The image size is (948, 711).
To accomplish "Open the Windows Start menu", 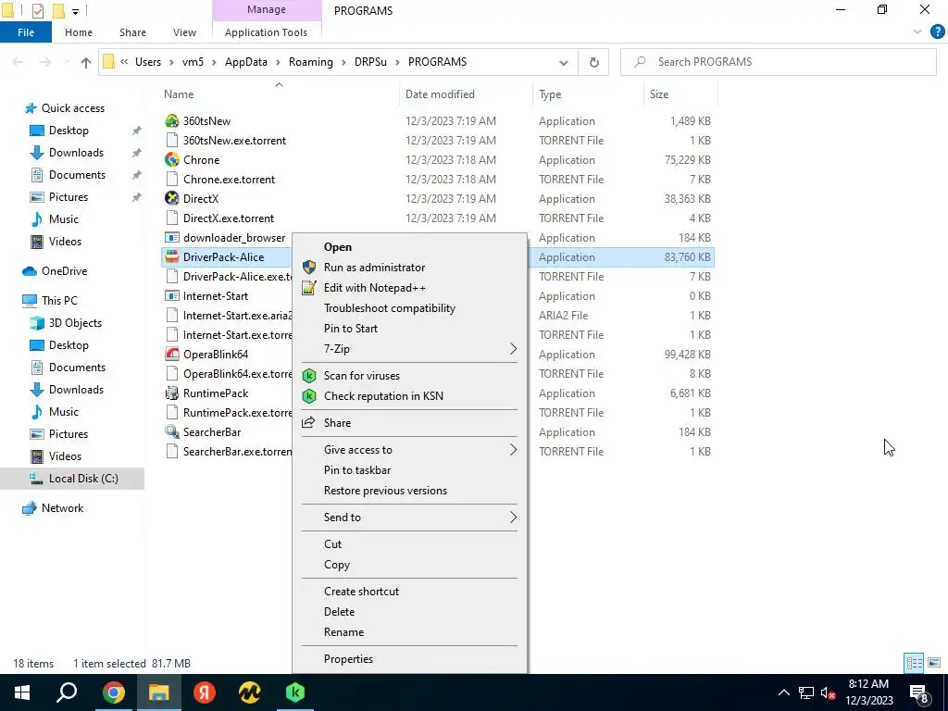I will (22, 692).
